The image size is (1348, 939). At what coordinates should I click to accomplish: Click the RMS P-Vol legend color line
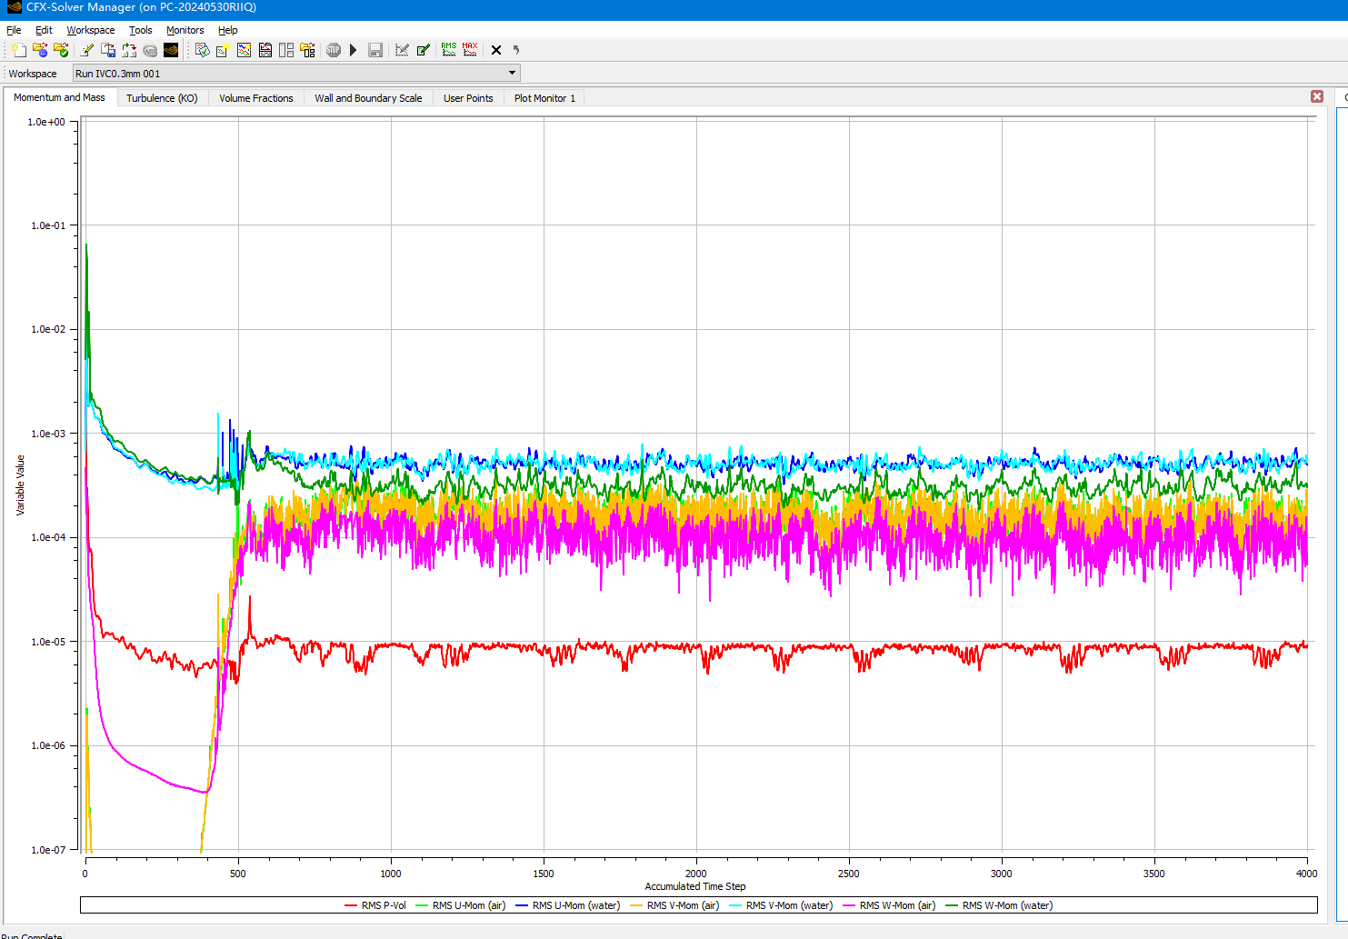click(x=351, y=905)
